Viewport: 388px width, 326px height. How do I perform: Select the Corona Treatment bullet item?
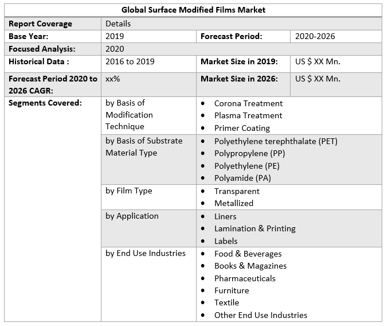[x=248, y=103]
